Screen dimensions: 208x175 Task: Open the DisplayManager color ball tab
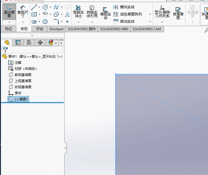point(51,42)
